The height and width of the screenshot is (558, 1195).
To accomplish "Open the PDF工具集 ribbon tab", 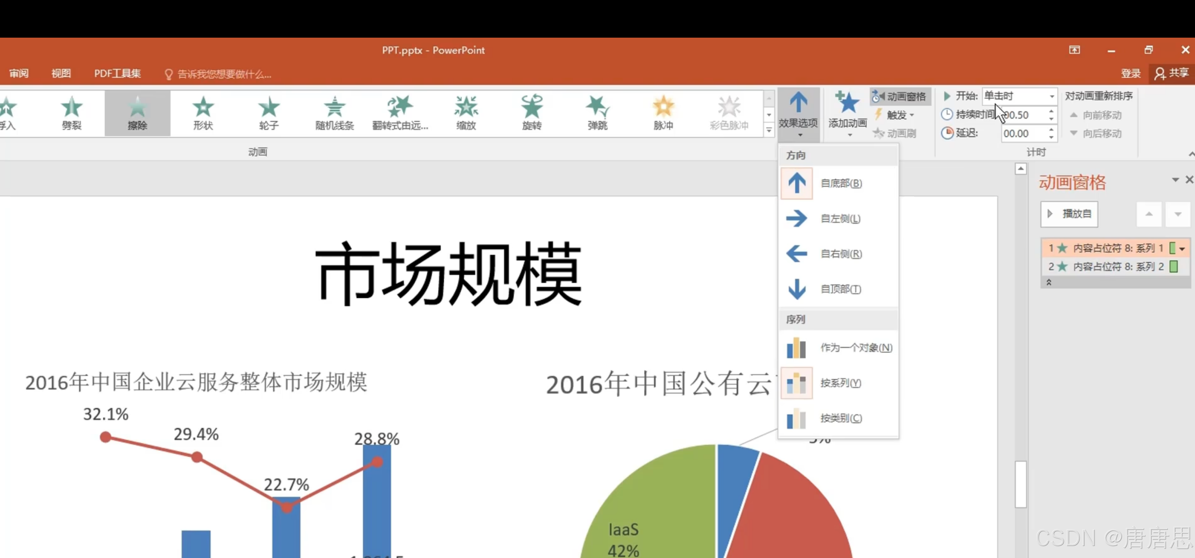I will coord(118,74).
